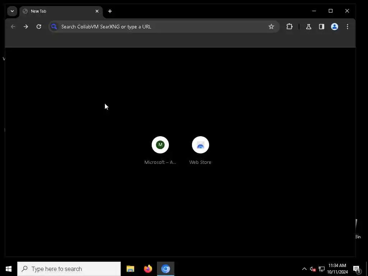This screenshot has height=276, width=368.
Task: Launch Firefox from the taskbar
Action: tap(148, 269)
